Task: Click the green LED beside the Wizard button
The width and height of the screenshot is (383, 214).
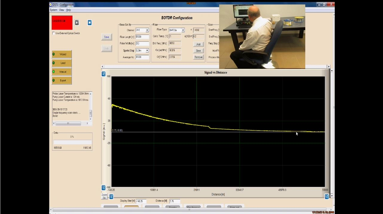Action: [x=54, y=54]
